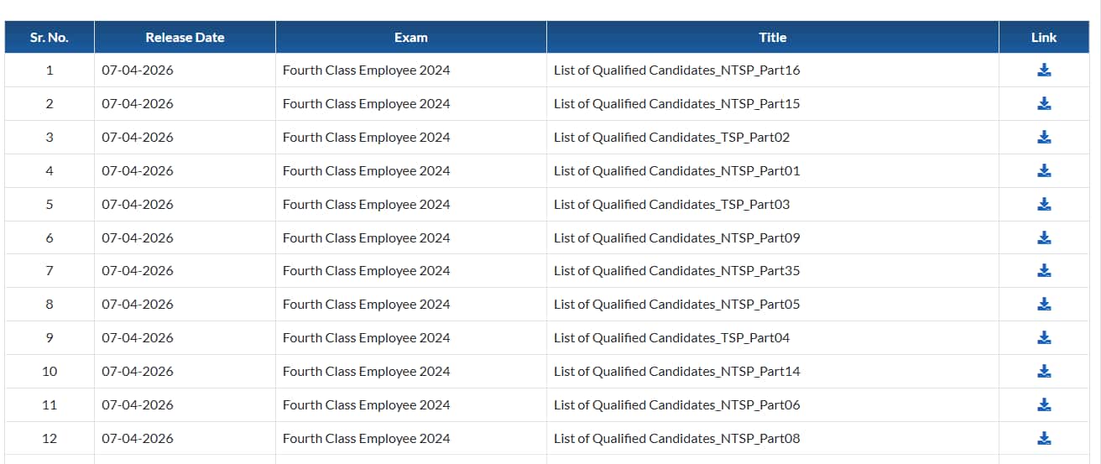Viewport: 1101px width, 464px height.
Task: Select the row 7 release date cell
Action: coord(138,270)
